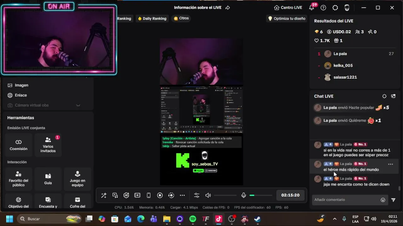The height and width of the screenshot is (226, 403).
Task: Click the layout frame icon in toolbar
Action: tap(137, 195)
